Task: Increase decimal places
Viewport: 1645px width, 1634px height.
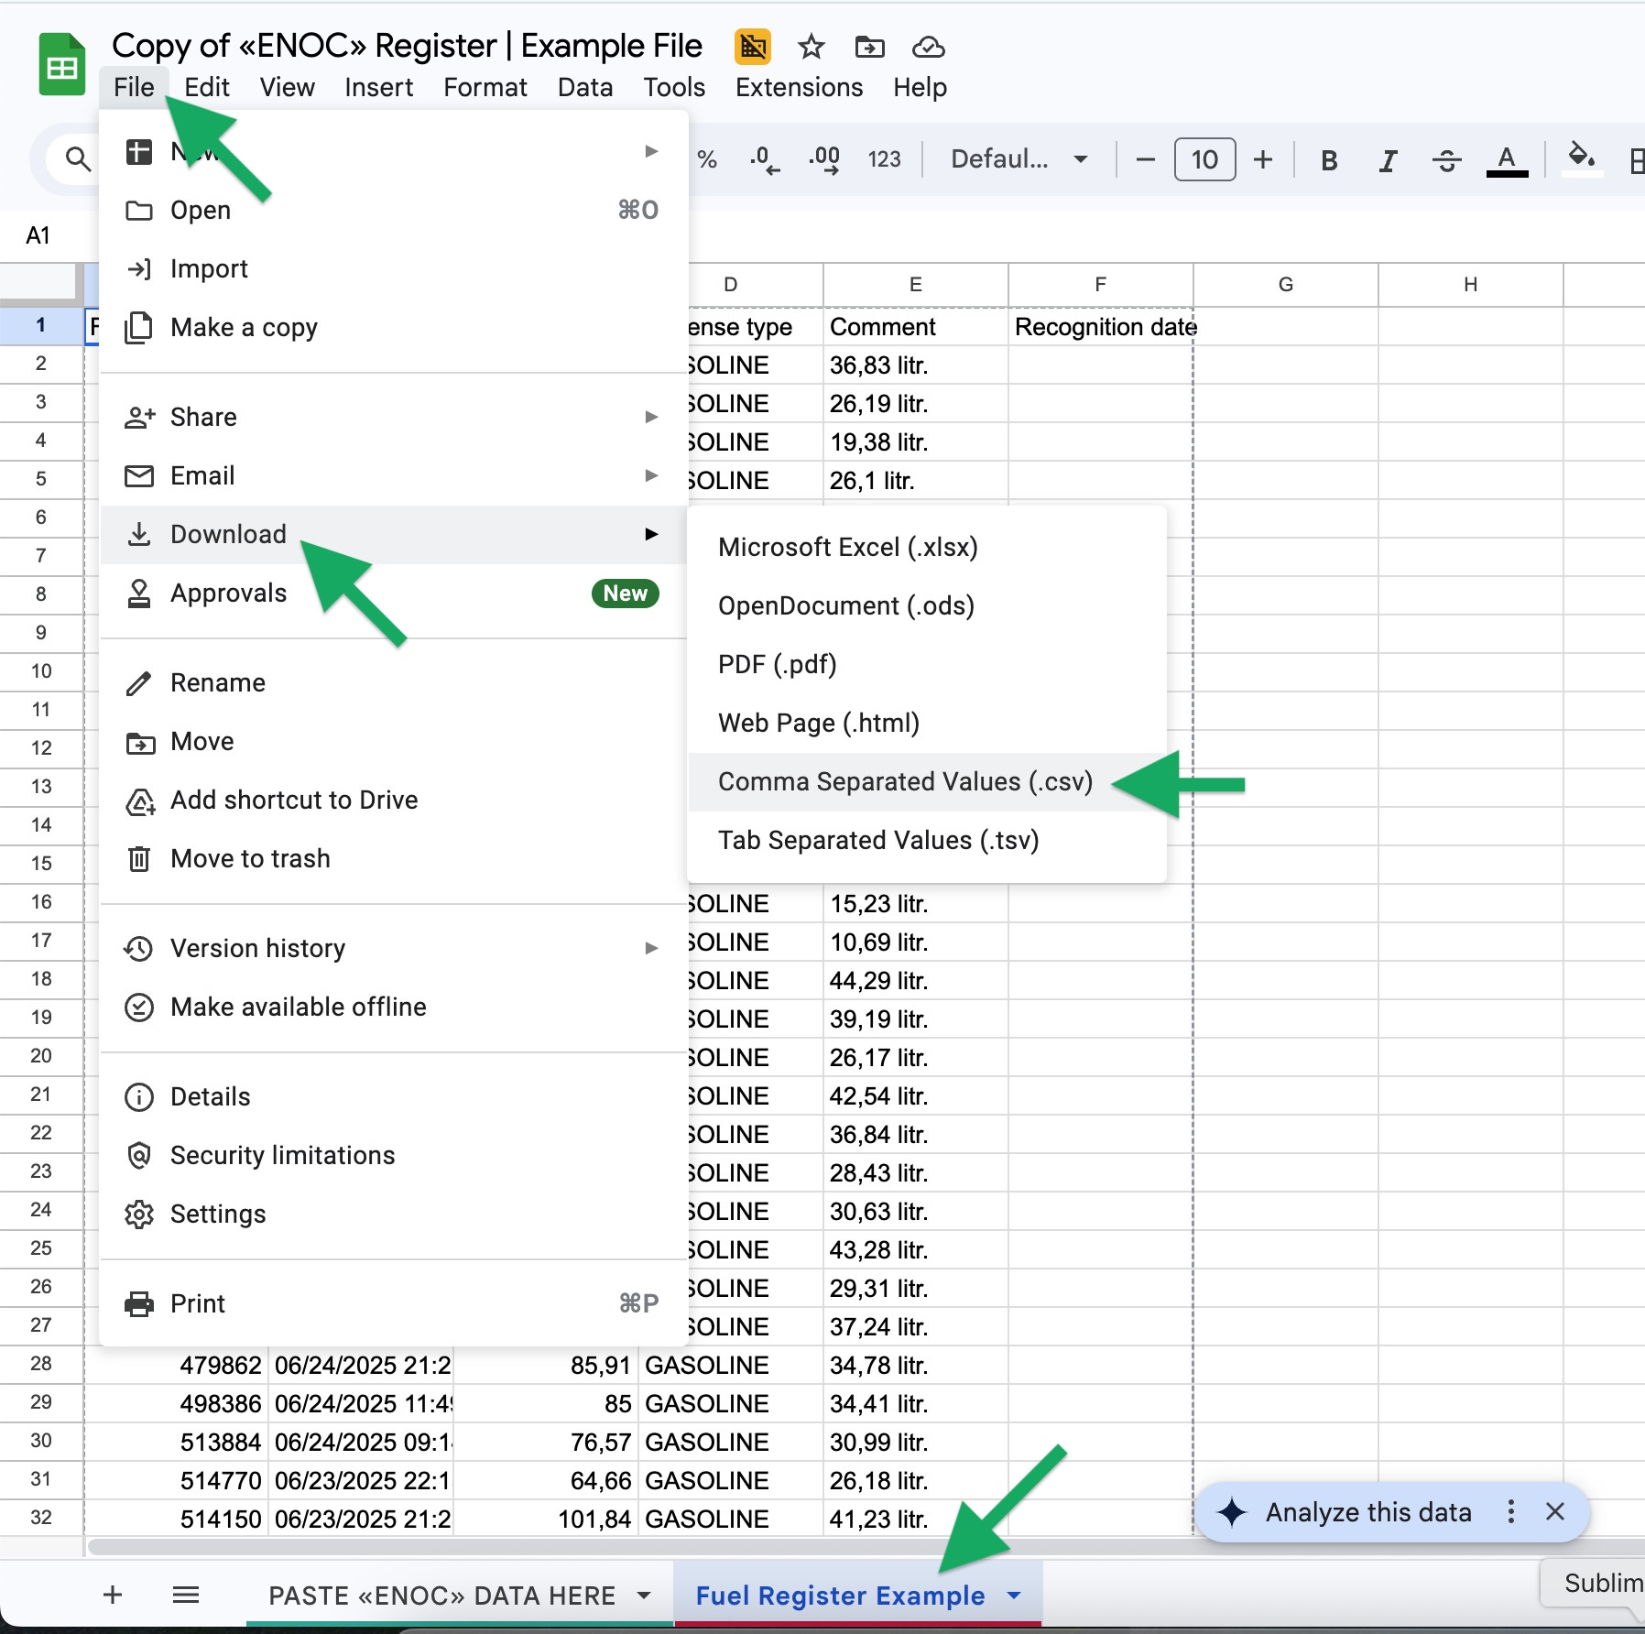Action: [824, 159]
